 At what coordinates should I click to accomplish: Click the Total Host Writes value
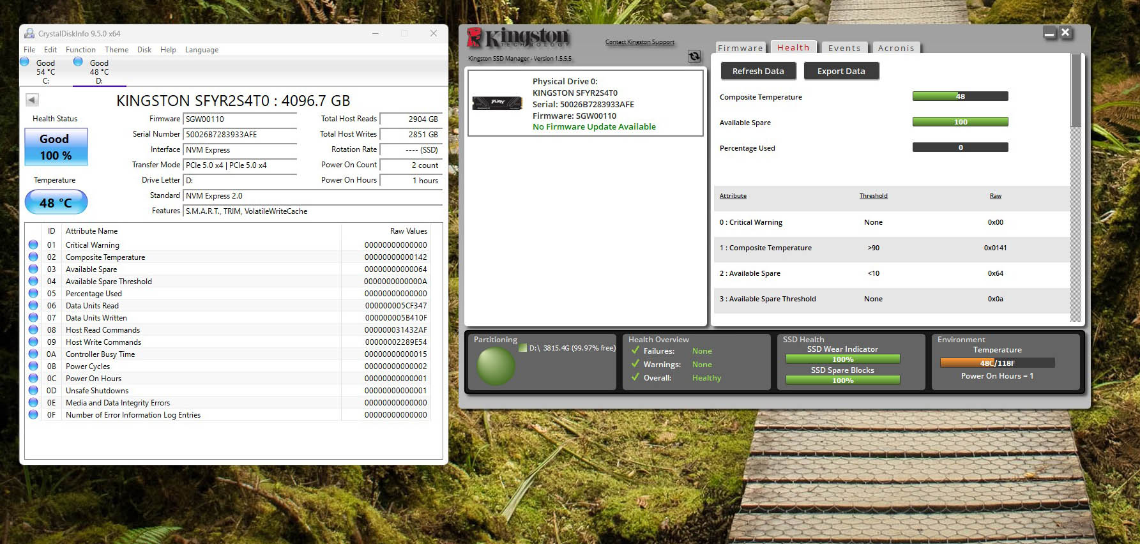411,135
